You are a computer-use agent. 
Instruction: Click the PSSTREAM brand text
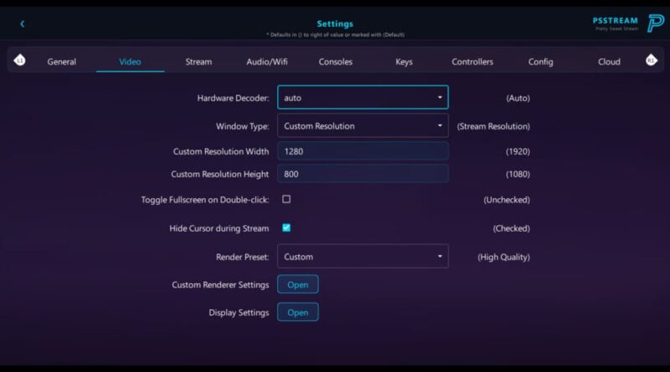(x=616, y=20)
